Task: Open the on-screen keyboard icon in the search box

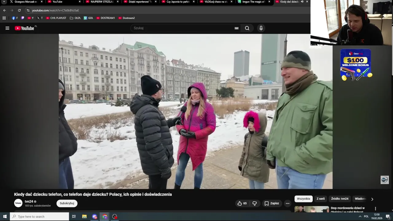Action: pos(236,28)
